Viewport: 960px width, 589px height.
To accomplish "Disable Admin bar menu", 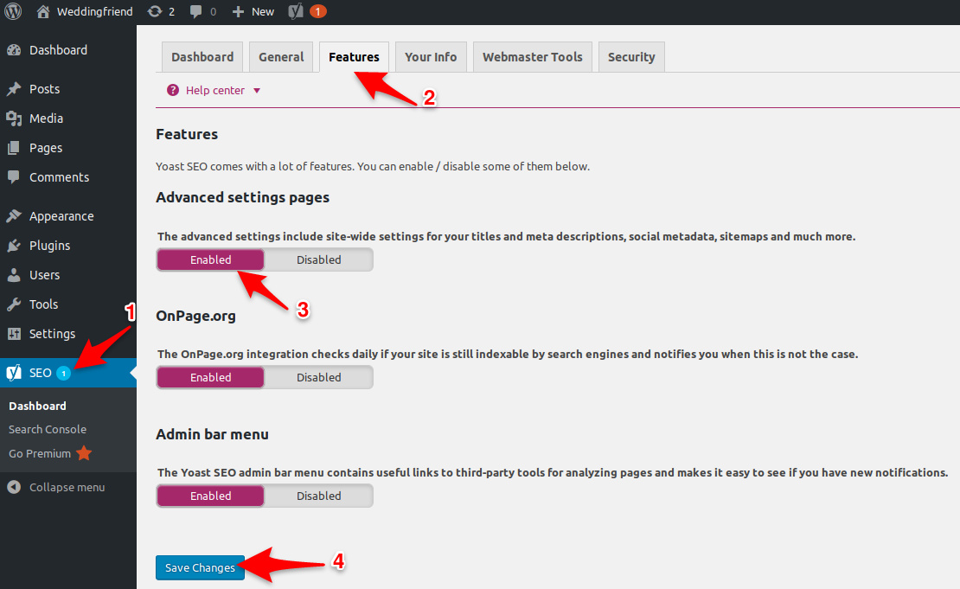I will [319, 496].
